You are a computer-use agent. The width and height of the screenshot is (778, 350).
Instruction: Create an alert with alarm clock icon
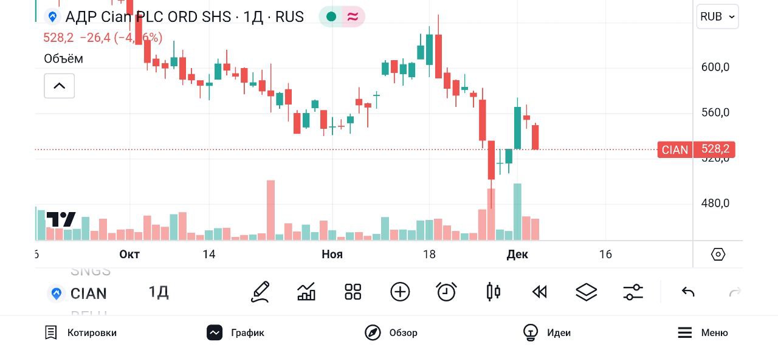coord(447,292)
